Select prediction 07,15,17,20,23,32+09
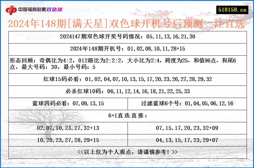 tap(187, 128)
